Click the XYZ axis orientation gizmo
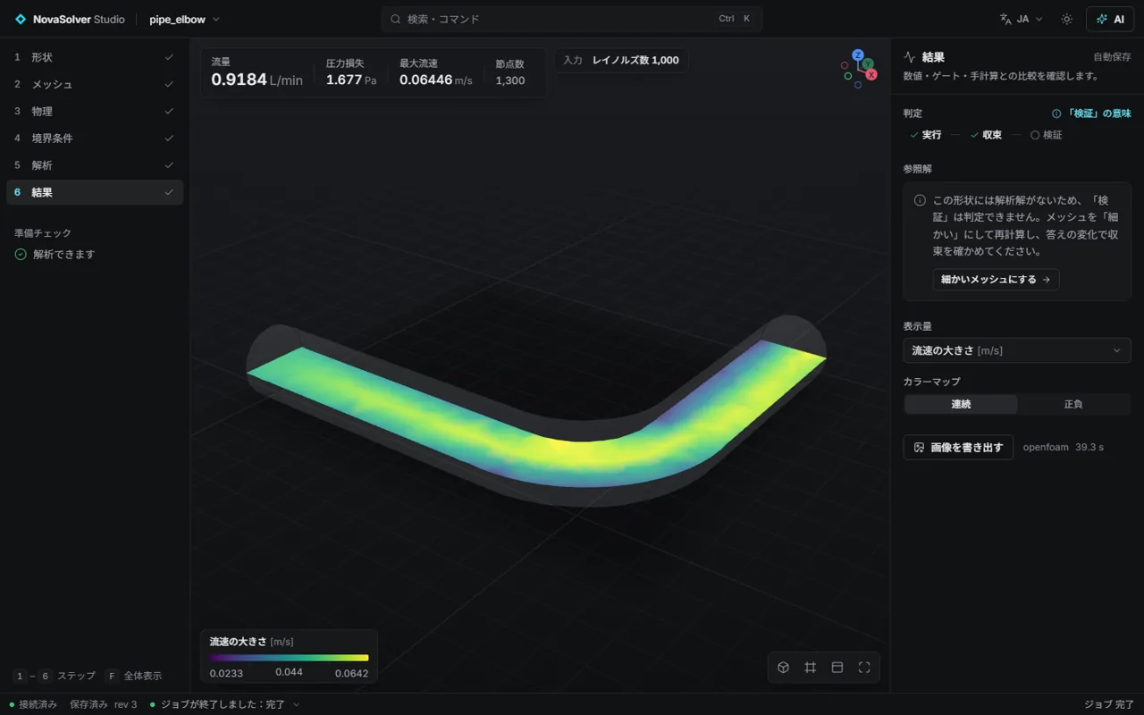This screenshot has height=715, width=1144. [858, 69]
